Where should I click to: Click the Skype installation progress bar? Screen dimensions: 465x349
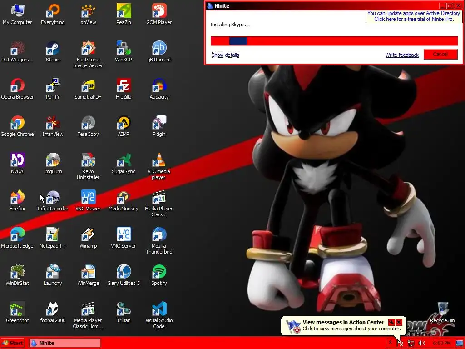point(334,41)
